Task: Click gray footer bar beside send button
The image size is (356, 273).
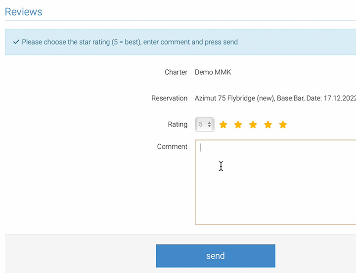Action: 79,255
